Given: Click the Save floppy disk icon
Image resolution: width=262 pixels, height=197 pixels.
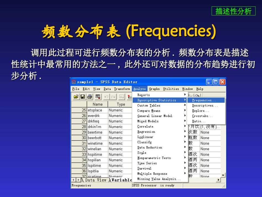Looking at the screenshot, I should [82, 97].
